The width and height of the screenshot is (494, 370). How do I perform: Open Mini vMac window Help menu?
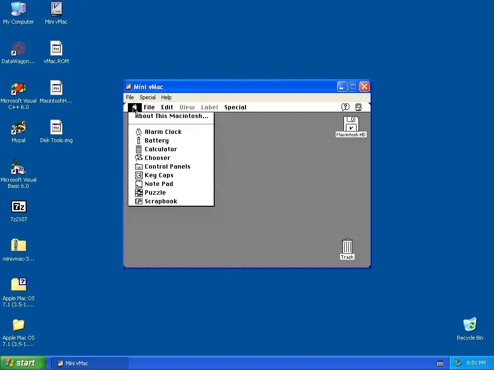(x=166, y=97)
